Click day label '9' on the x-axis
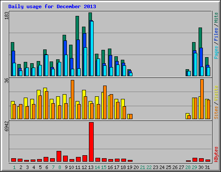Viewport: 221px width, 172px height. [x=66, y=167]
